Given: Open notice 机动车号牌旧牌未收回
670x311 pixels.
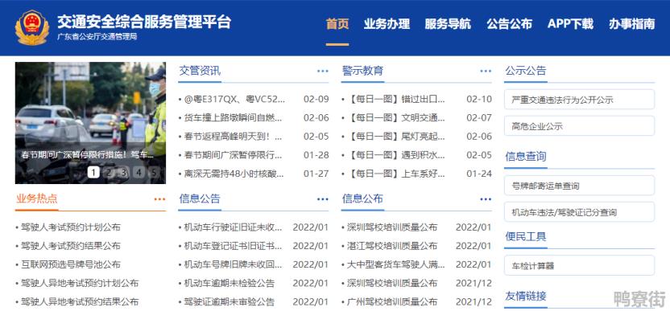Looking at the screenshot, I should click(233, 264).
